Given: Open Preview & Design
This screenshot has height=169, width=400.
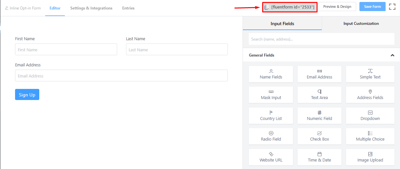Looking at the screenshot, I should point(337,7).
